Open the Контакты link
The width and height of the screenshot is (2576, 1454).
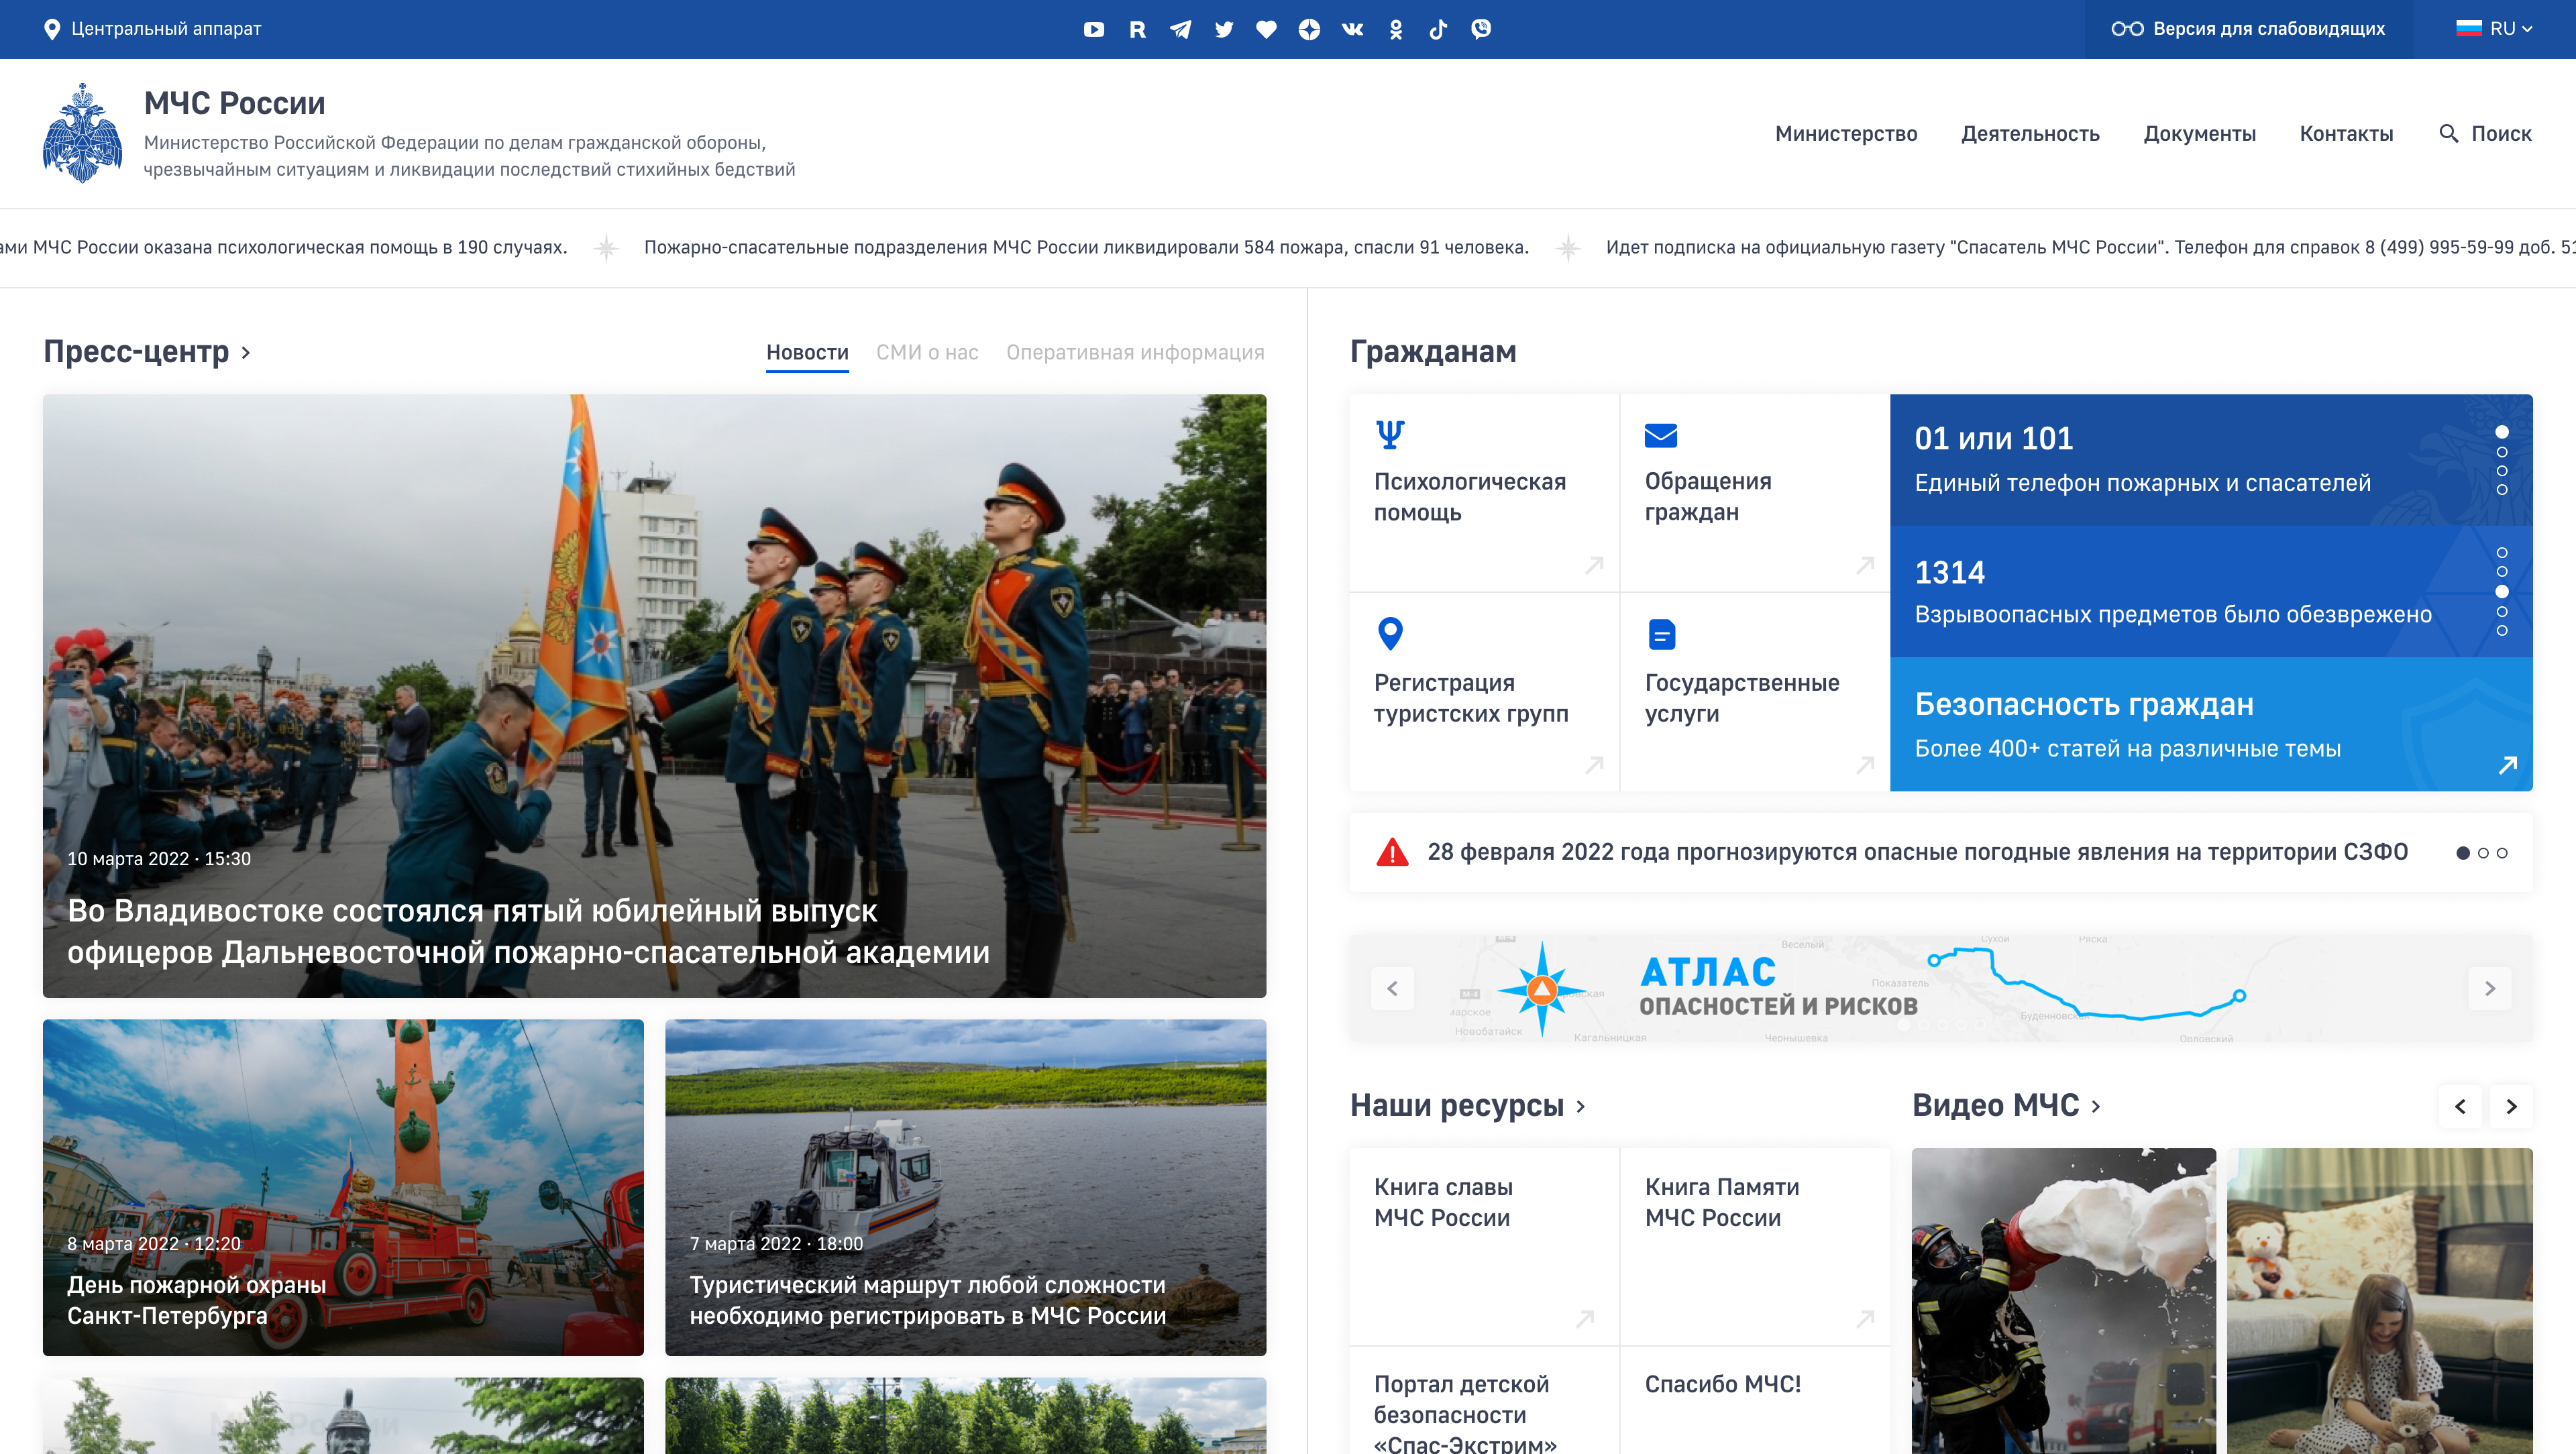coord(2346,133)
